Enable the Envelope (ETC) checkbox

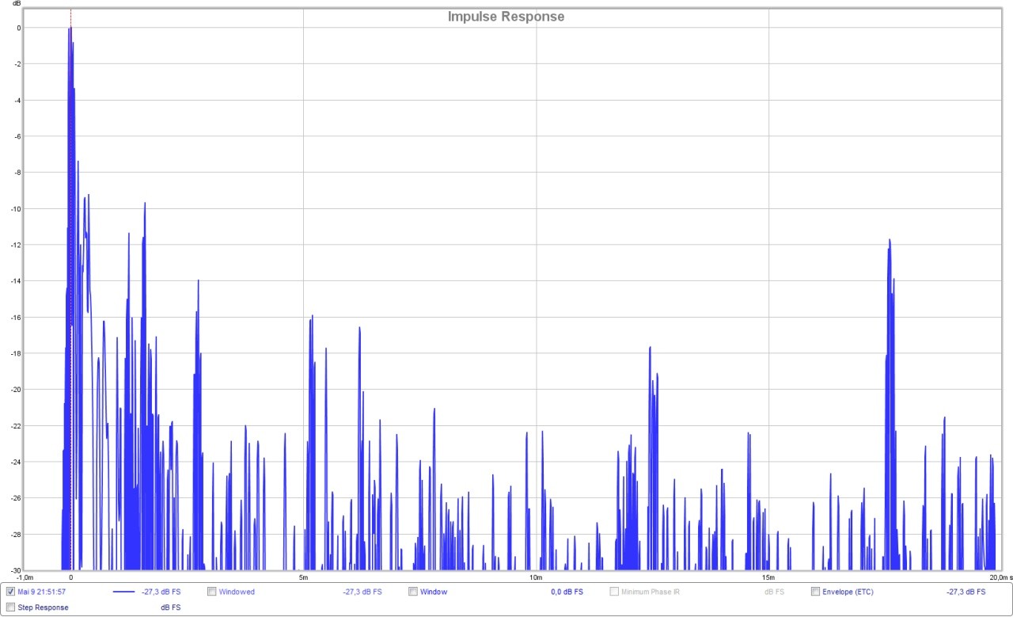[815, 592]
